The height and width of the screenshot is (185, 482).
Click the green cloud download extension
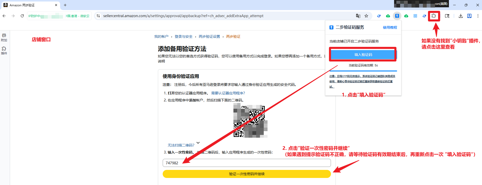(x=406, y=16)
